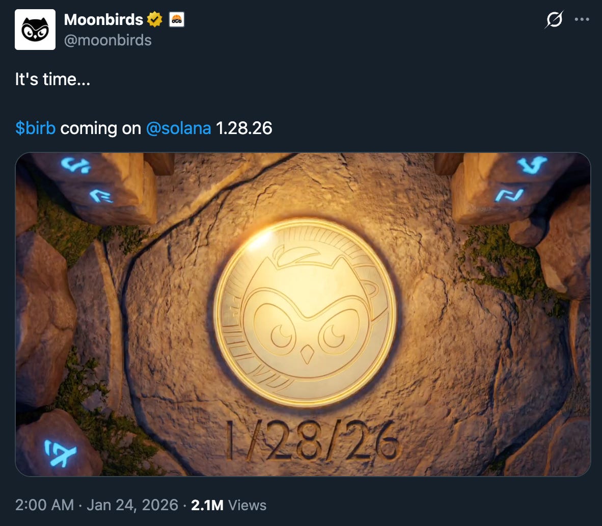Open the $birb cashtag link

click(x=35, y=128)
